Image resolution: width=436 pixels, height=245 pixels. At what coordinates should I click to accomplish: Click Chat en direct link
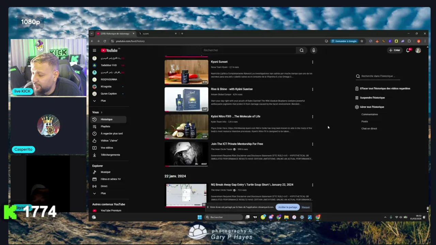[x=369, y=129]
